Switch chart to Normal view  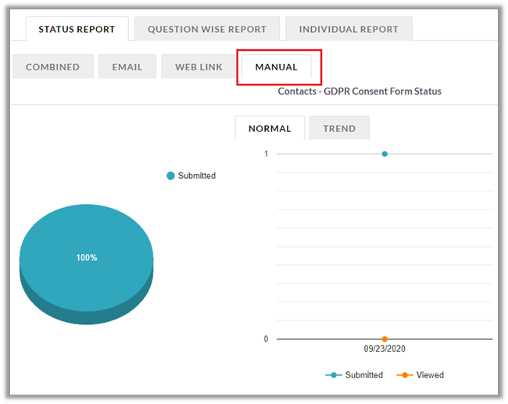270,128
